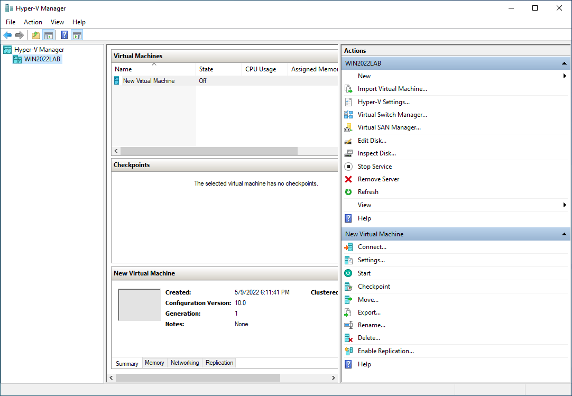Click the Forward arrow toolbar icon
This screenshot has height=396, width=572.
point(20,35)
